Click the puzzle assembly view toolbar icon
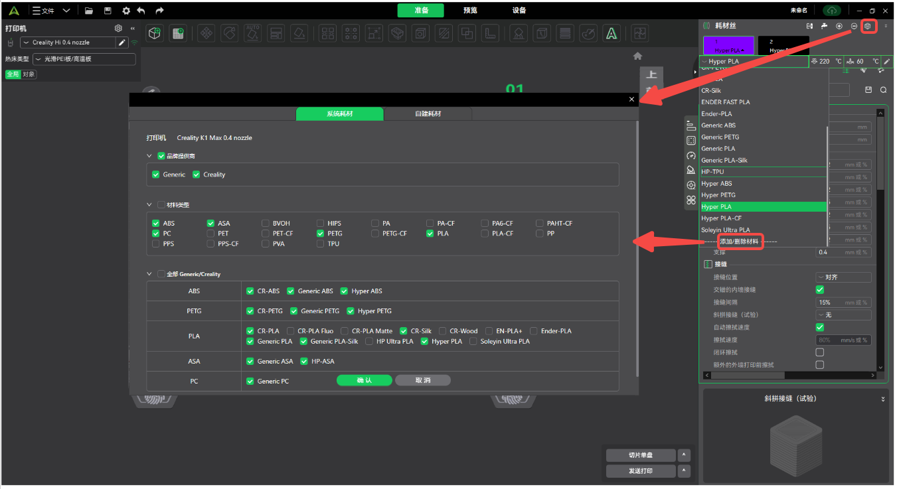Image resolution: width=897 pixels, height=489 pixels. click(x=639, y=33)
